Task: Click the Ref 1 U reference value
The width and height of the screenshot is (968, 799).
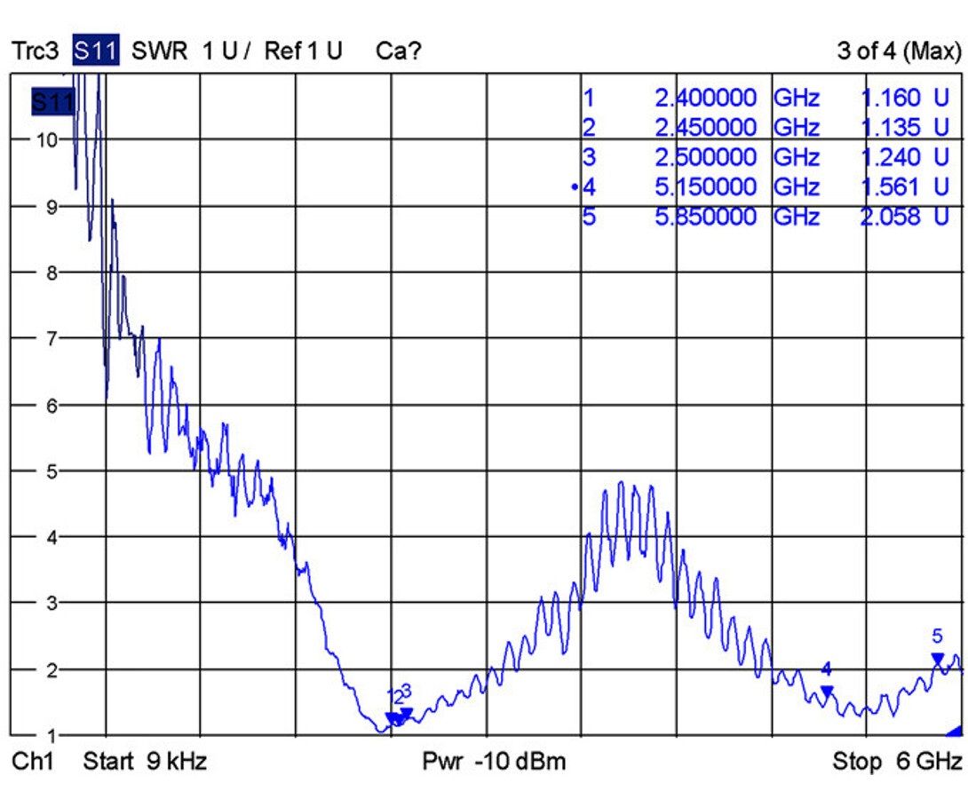Action: [303, 51]
